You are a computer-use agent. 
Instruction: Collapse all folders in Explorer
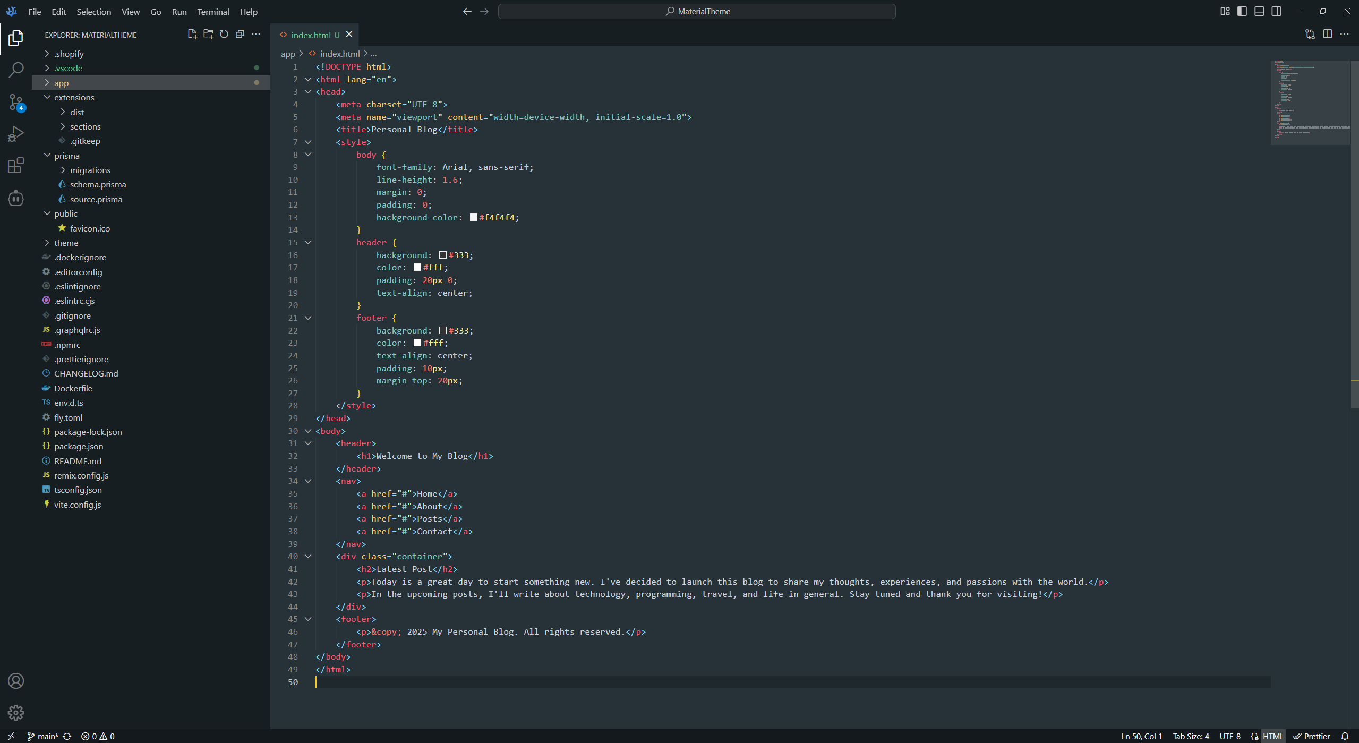(240, 34)
